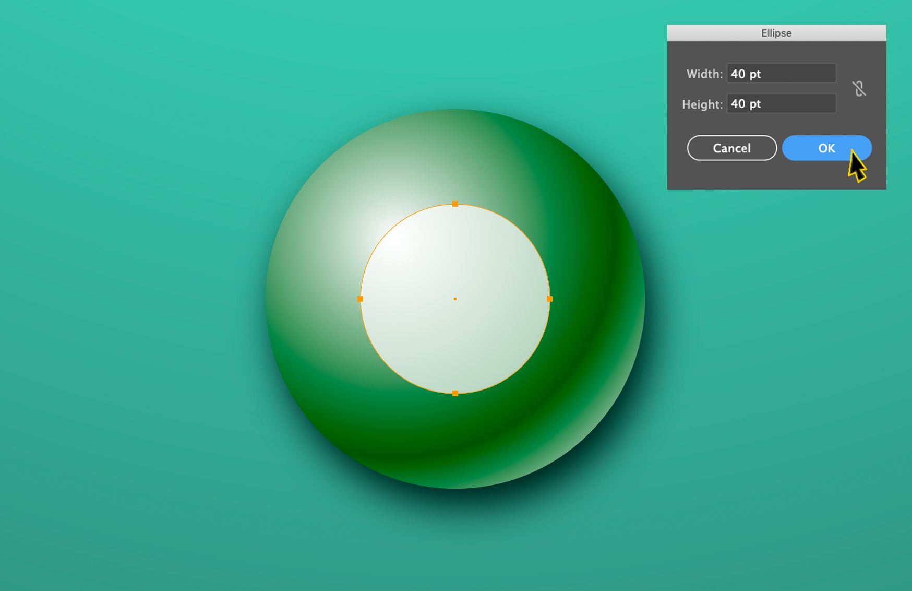The height and width of the screenshot is (591, 912).
Task: Select the left anchor point of the circle
Action: pyautogui.click(x=361, y=299)
